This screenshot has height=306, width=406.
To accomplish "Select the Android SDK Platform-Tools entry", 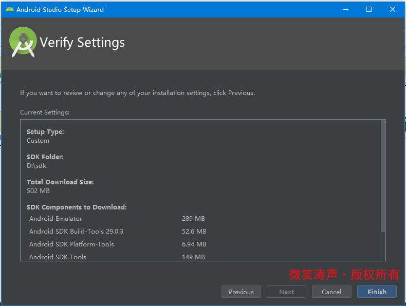I will tap(71, 244).
